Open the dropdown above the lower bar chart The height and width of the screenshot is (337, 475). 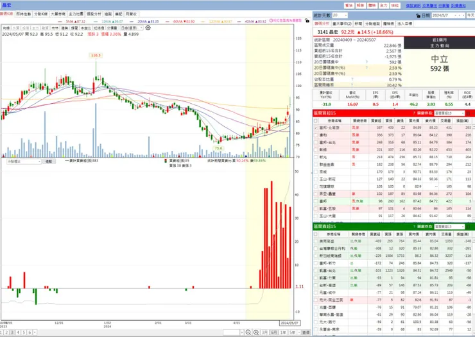[x=24, y=161]
